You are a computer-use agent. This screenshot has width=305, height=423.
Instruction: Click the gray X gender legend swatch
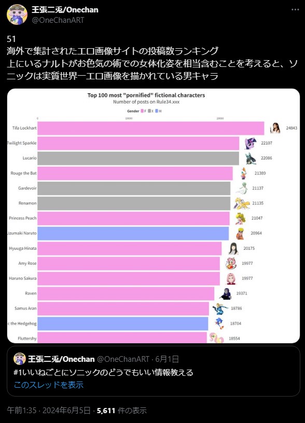pos(149,111)
